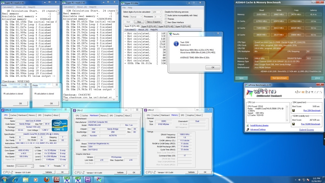The width and height of the screenshot is (325, 183).
Task: Show hidden system tray icons arrow
Action: (295, 180)
